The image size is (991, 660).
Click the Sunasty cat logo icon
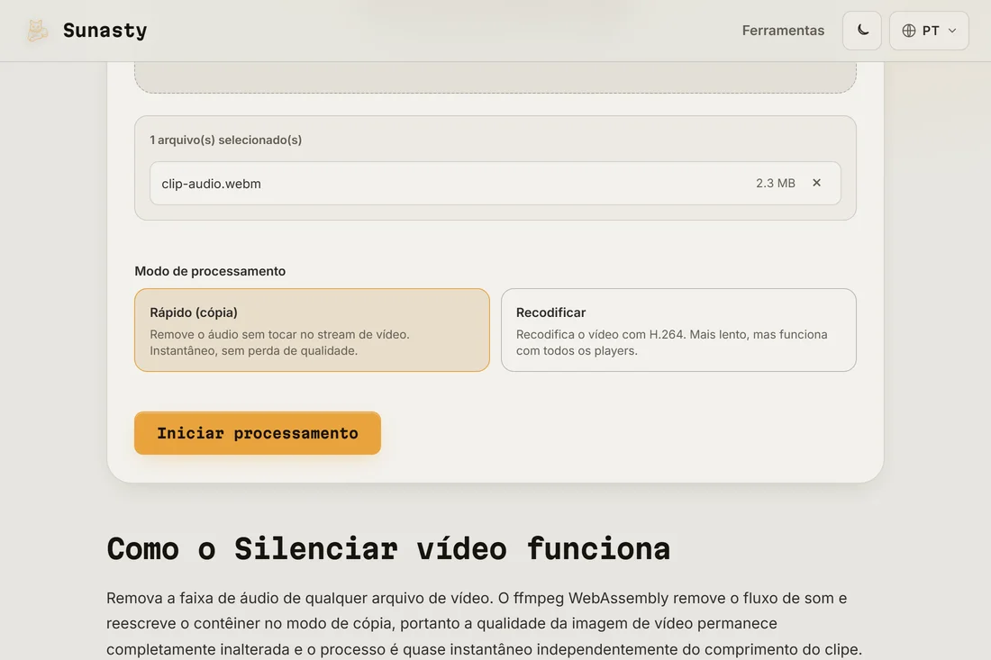[x=37, y=31]
